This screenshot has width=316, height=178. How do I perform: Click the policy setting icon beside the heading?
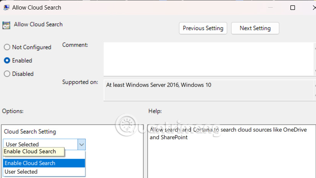coord(6,25)
